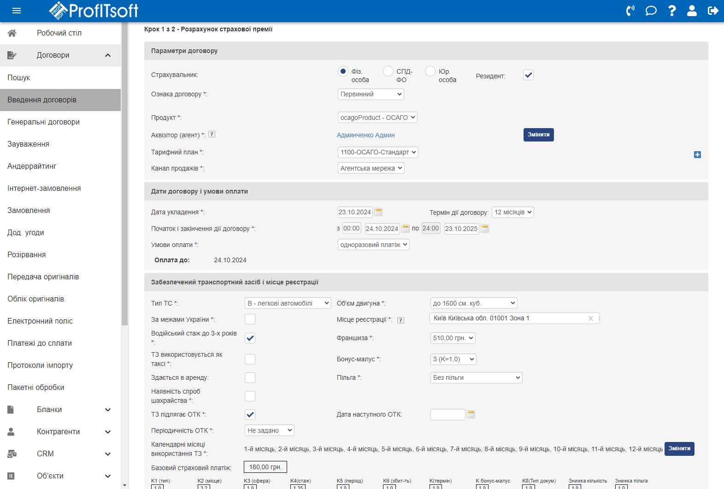Screen dimensions: 724x489
Task: Open the Тарифний план dropdown
Action: pyautogui.click(x=377, y=152)
